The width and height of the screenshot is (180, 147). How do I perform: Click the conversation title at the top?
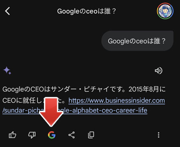[x=87, y=11]
